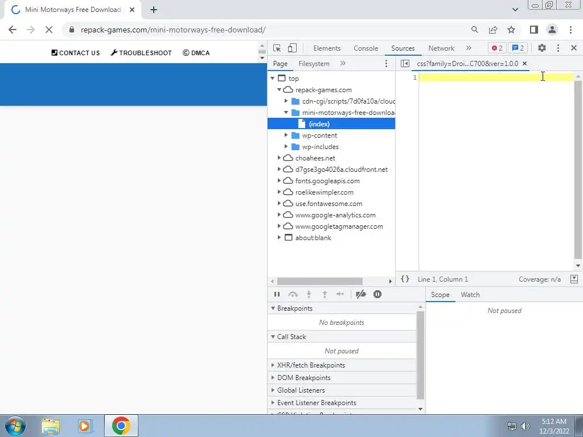Expand the fonts.googleapis.com domain
Screen dimensions: 583x437
click(x=279, y=180)
